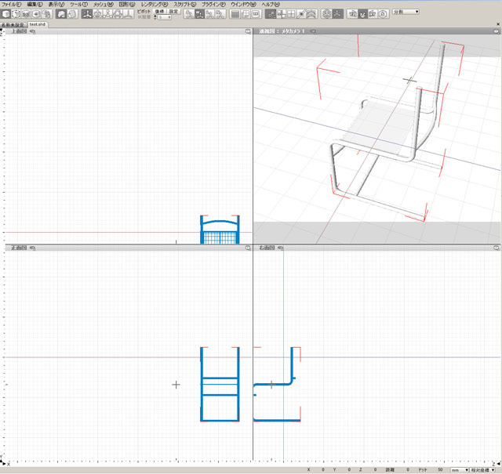
Task: Open the mm units dropdown in status bar
Action: coord(460,470)
